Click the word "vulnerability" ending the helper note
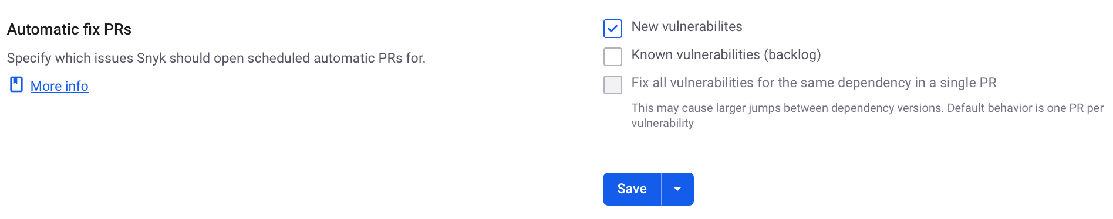Viewport: 1113px width, 219px height. click(x=663, y=123)
